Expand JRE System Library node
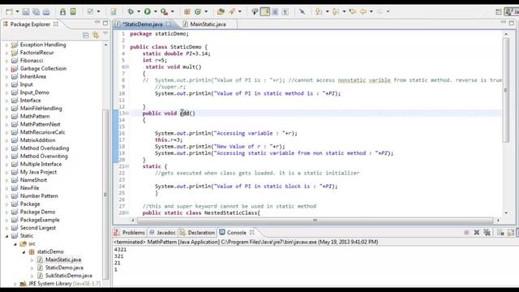This screenshot has width=519, height=292. point(15,284)
